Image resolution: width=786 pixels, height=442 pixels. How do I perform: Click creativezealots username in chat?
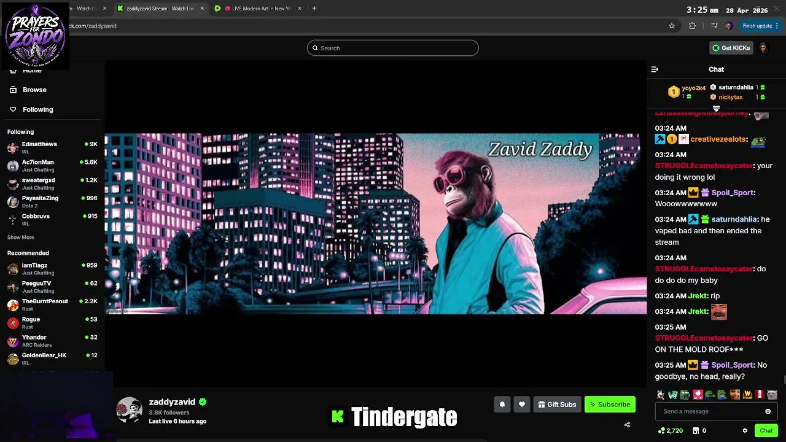(718, 139)
